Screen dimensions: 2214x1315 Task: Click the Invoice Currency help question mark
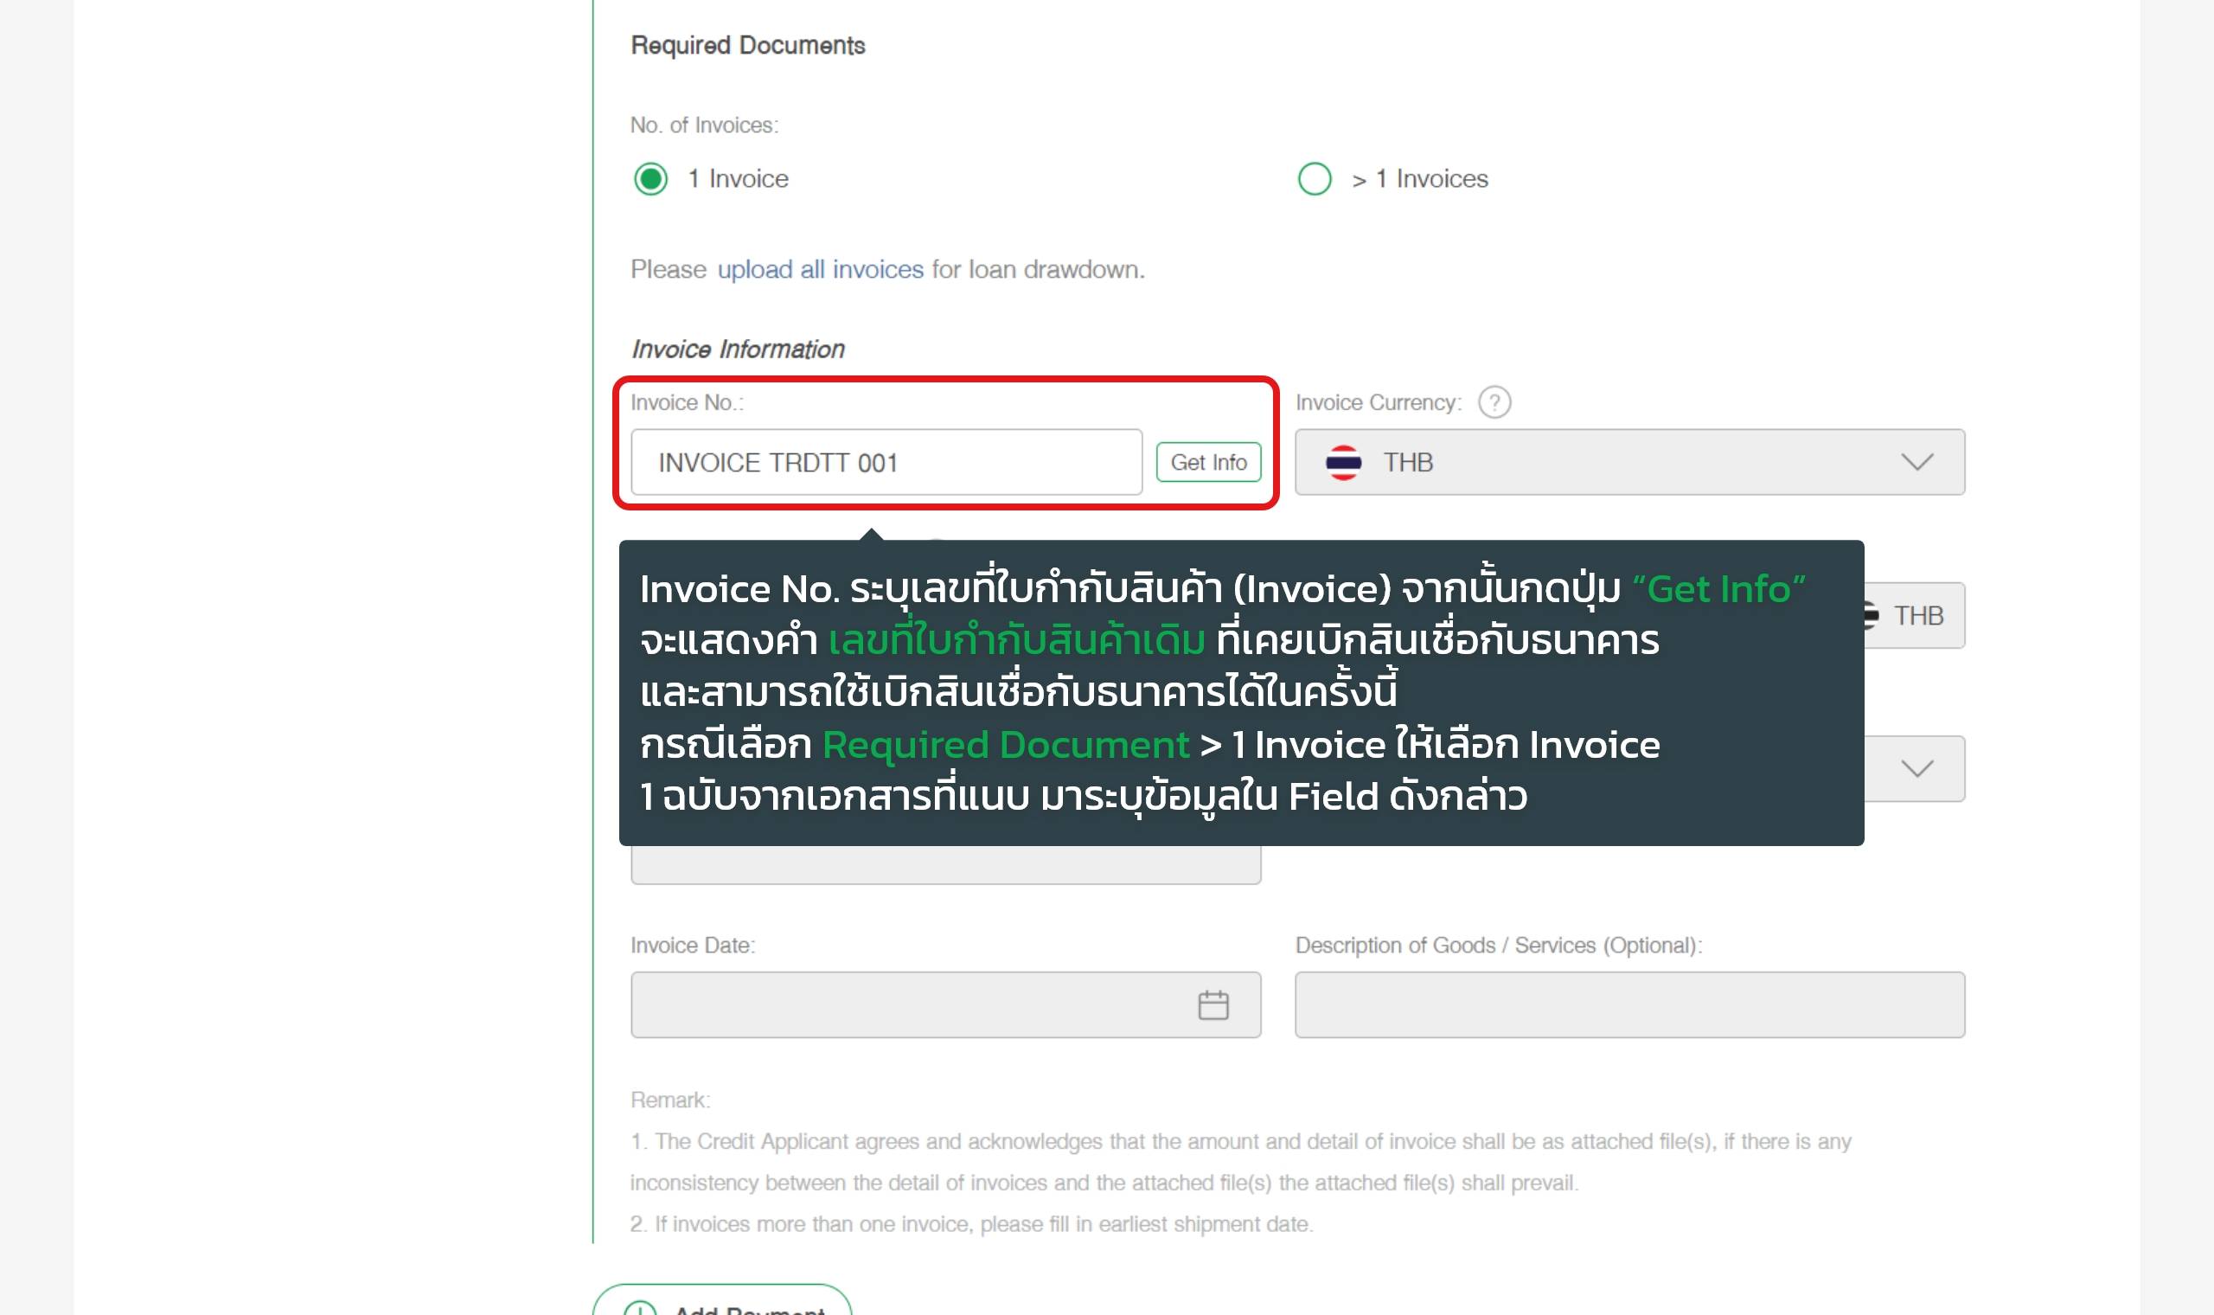pyautogui.click(x=1494, y=403)
